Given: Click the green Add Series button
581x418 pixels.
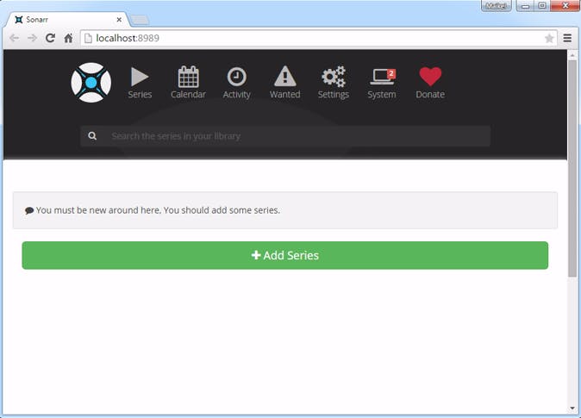Looking at the screenshot, I should (x=285, y=255).
